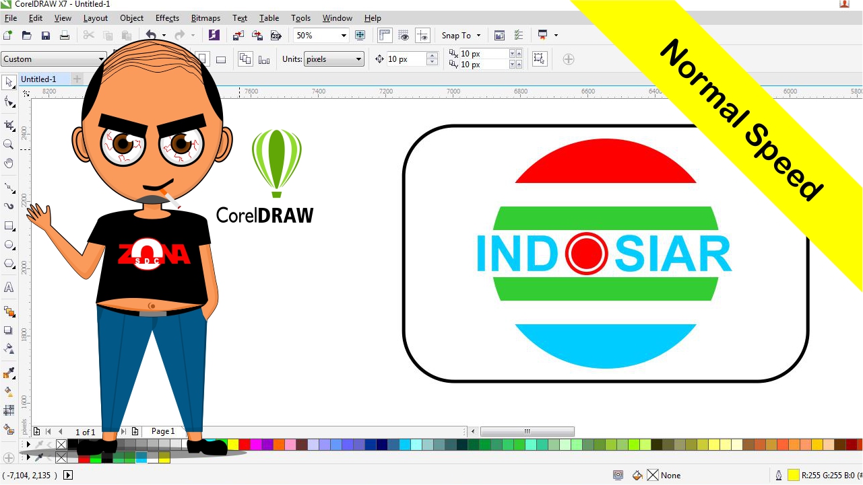Open the Options dialog icon

tap(518, 36)
